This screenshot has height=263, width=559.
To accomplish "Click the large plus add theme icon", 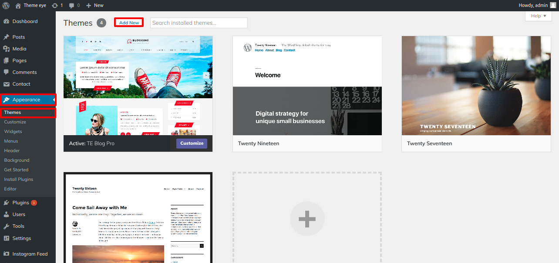I will [x=307, y=219].
